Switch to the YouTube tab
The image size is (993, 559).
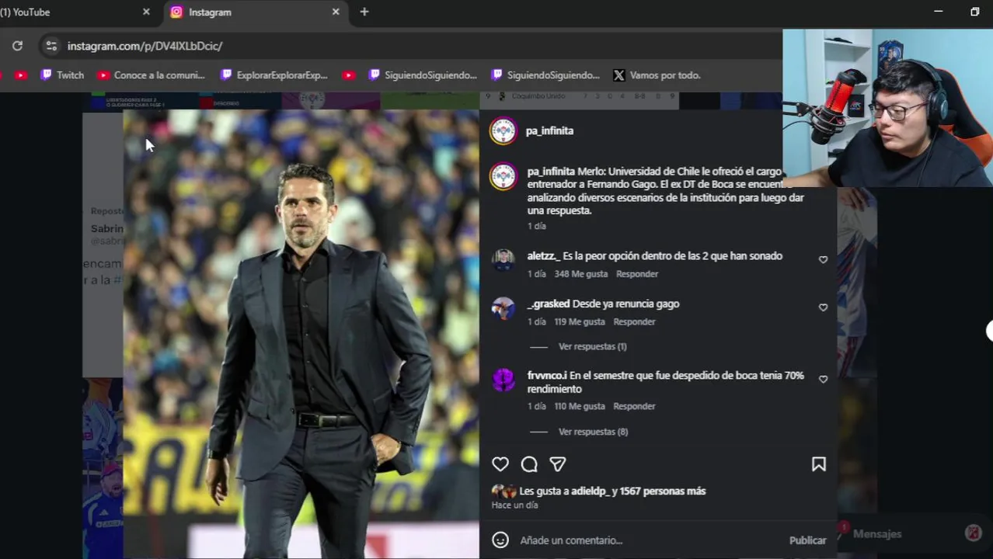(31, 12)
